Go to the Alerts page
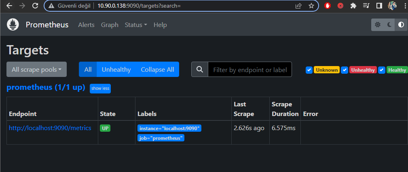 [x=86, y=25]
